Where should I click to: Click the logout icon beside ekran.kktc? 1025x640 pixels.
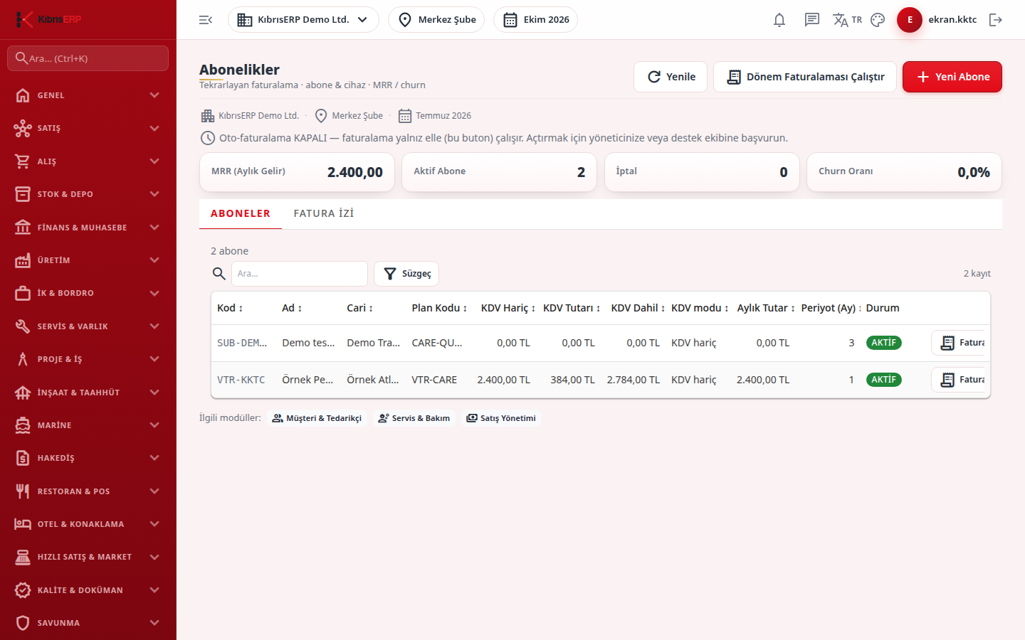[996, 20]
